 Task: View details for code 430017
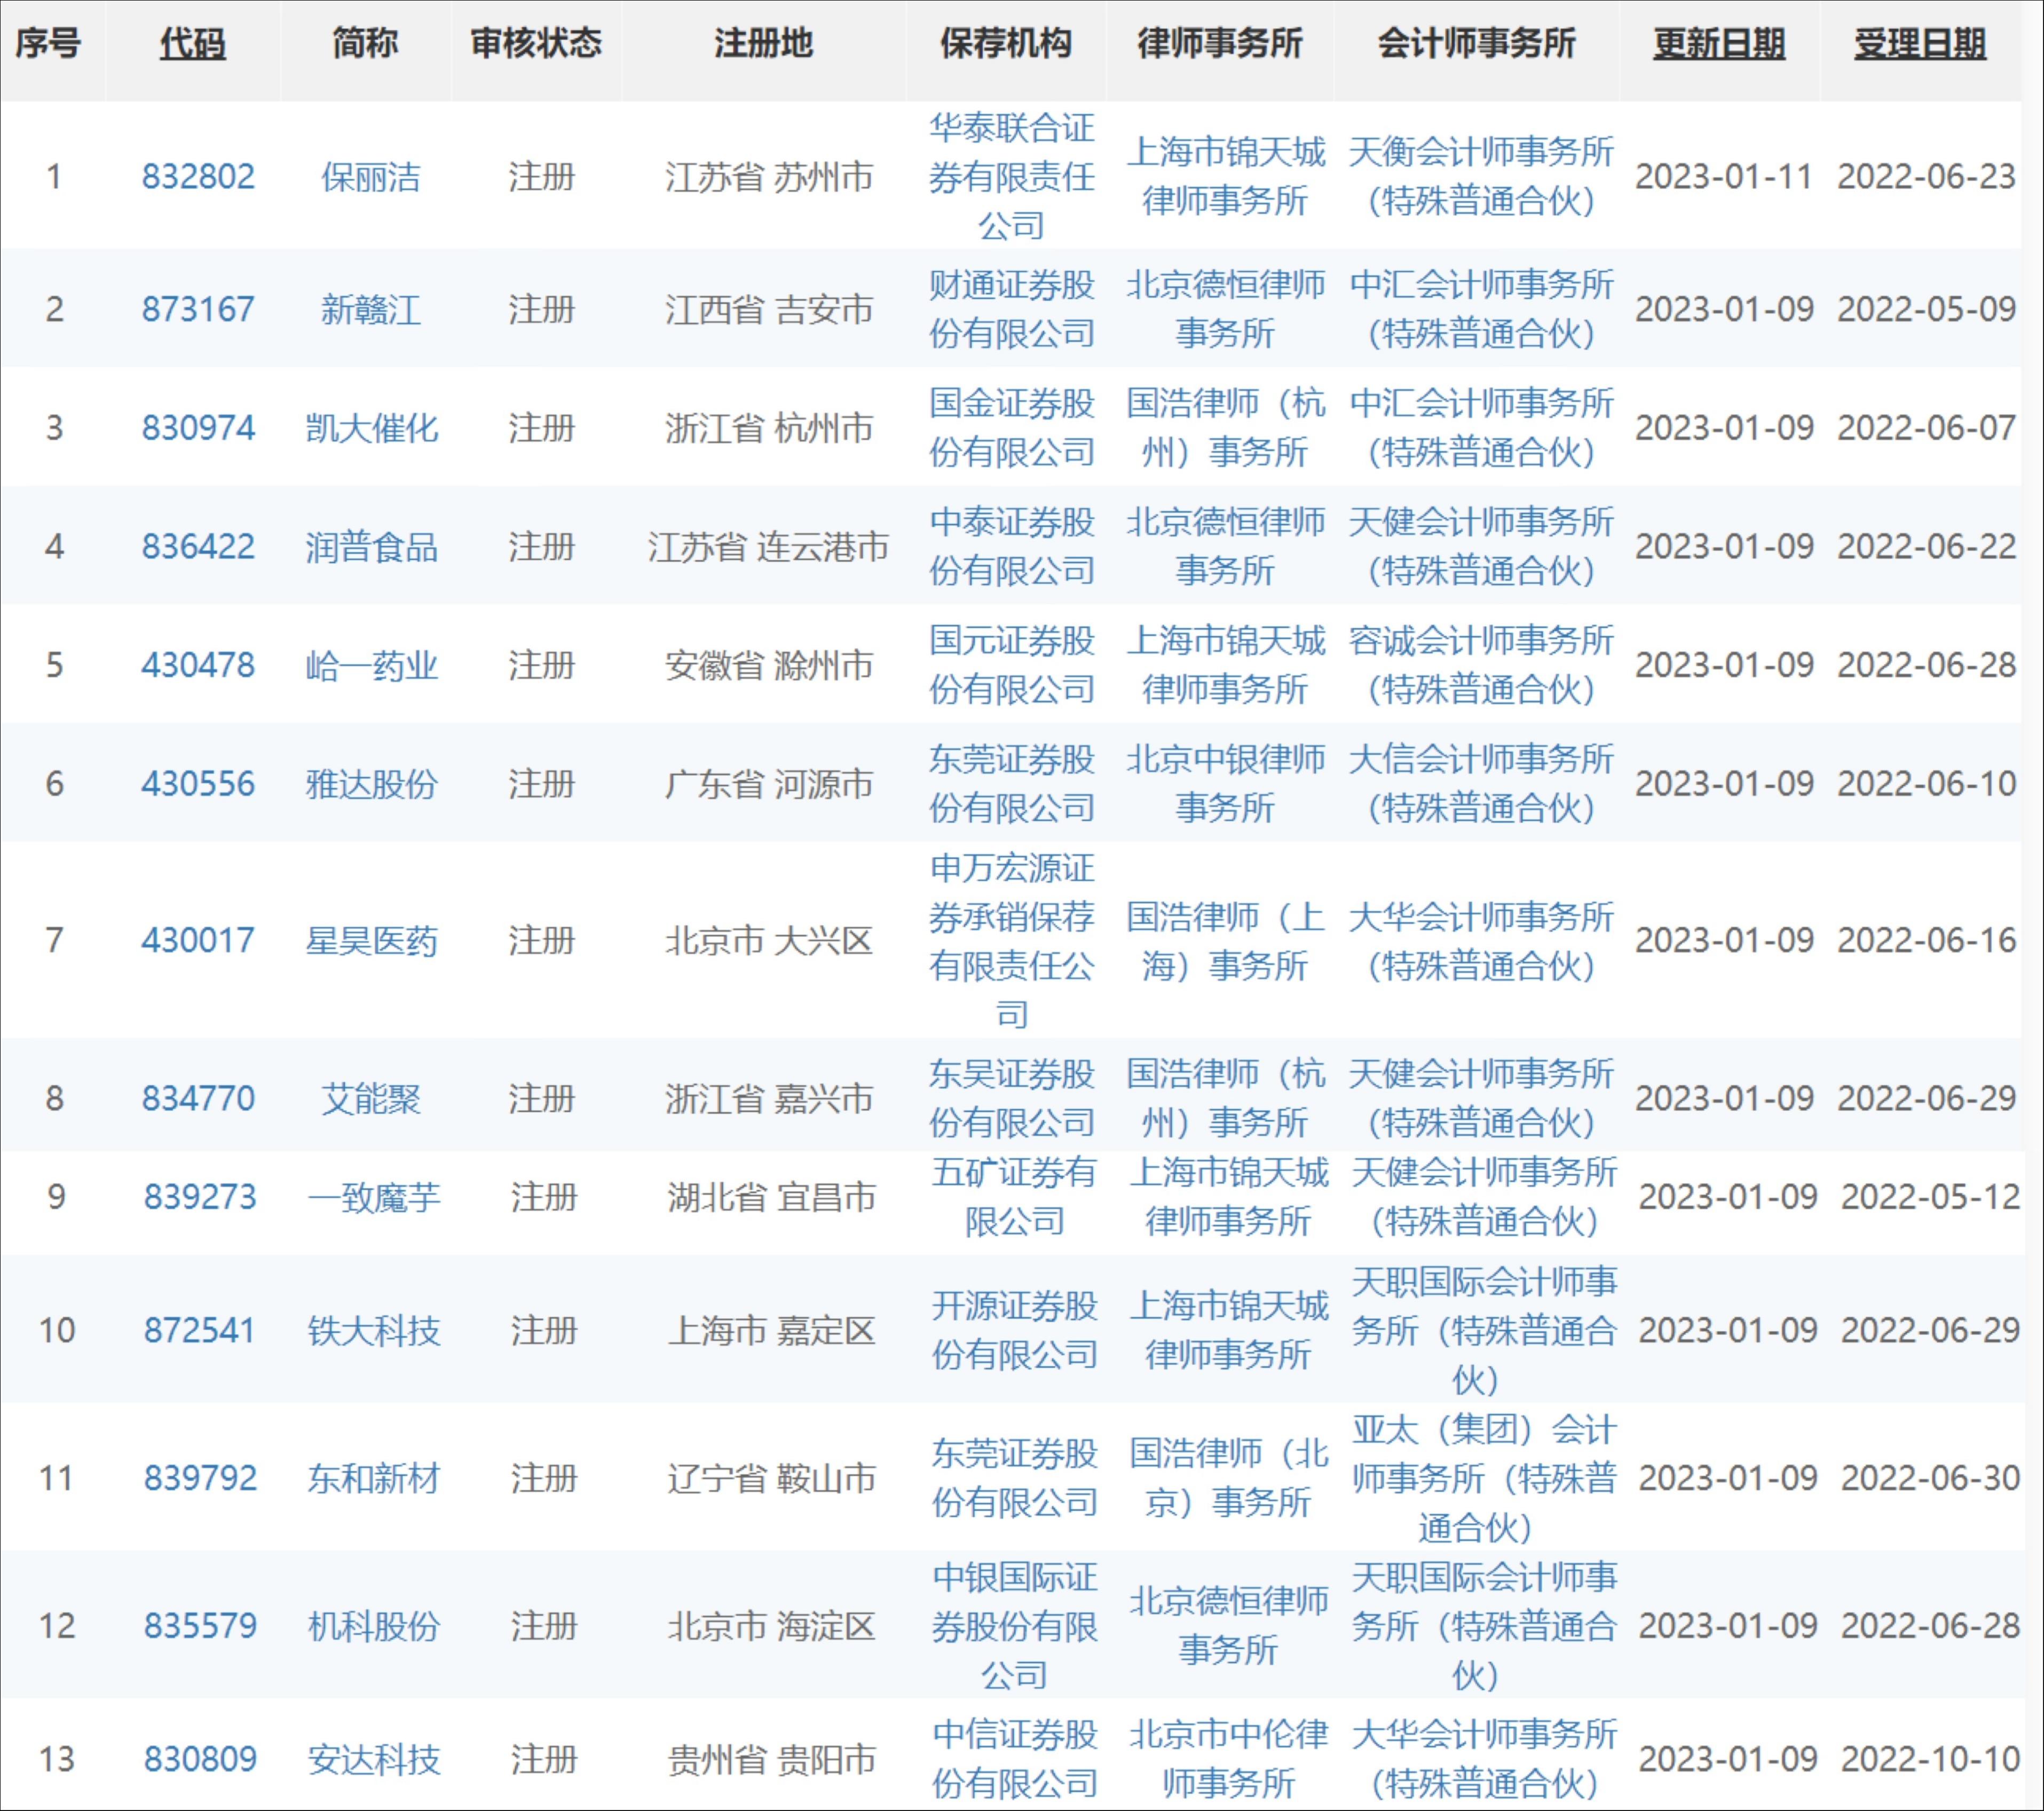coord(196,940)
